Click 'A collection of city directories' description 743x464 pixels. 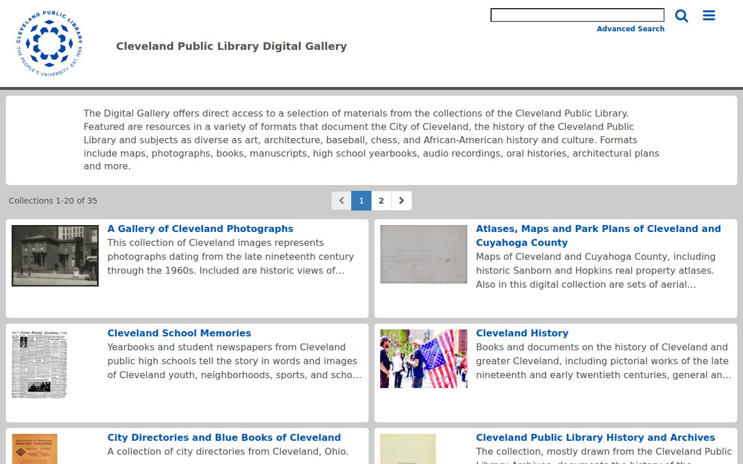click(228, 451)
